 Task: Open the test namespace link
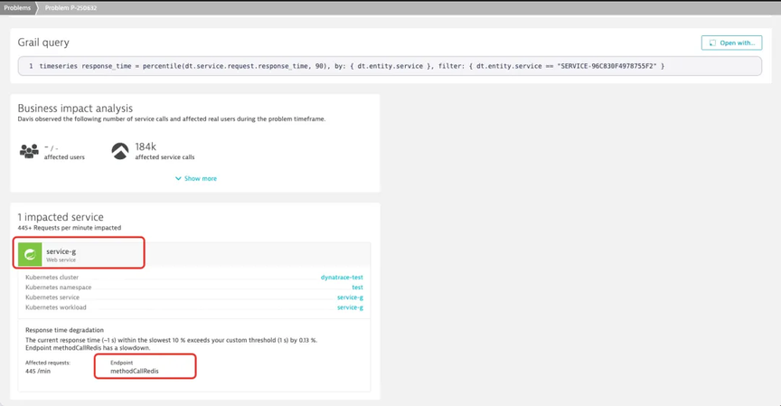358,288
